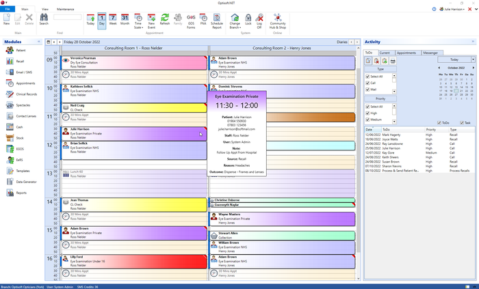The image size is (479, 289).
Task: Click the delete ToDo clipboard icon
Action: point(376,61)
